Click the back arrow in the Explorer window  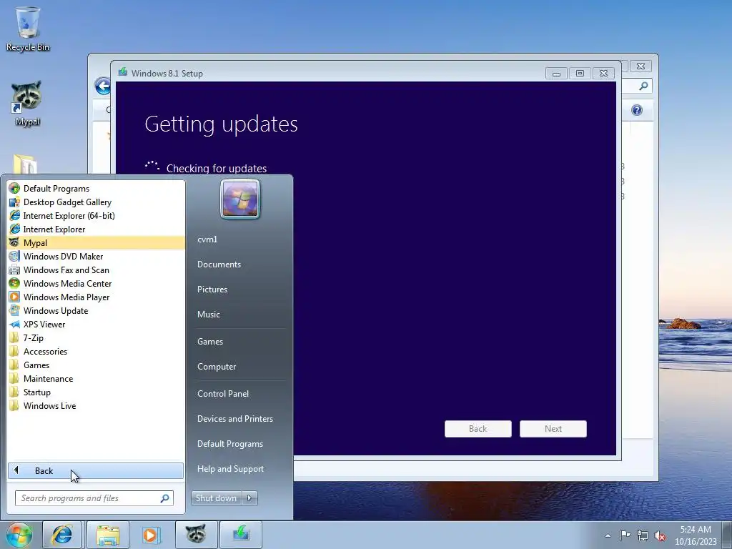(x=103, y=86)
